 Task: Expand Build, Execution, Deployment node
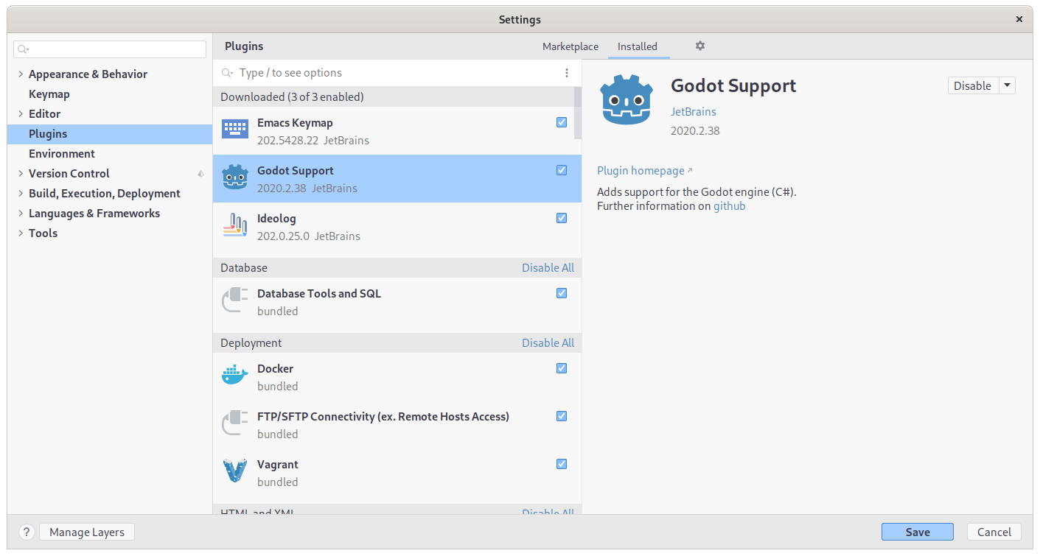(x=21, y=194)
